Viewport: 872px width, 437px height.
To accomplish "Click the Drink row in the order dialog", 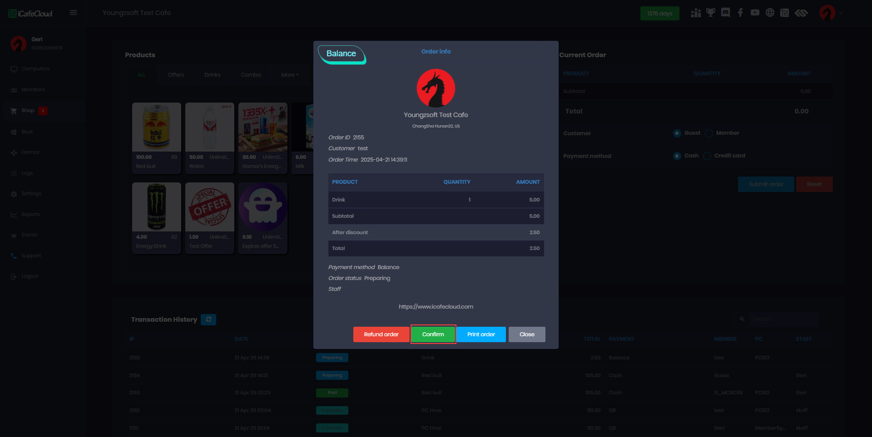I will 436,200.
